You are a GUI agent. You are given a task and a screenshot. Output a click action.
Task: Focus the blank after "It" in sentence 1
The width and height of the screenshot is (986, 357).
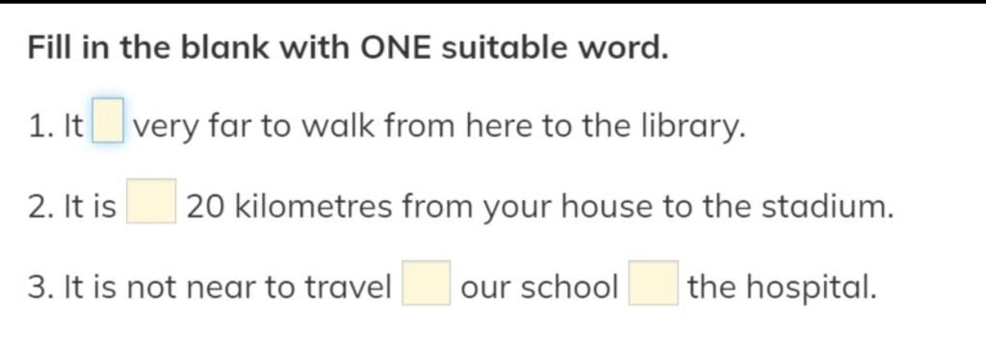108,120
